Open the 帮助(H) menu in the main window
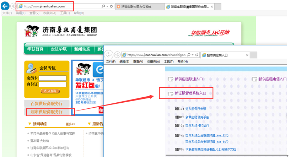307x162 pixels. coord(79,13)
